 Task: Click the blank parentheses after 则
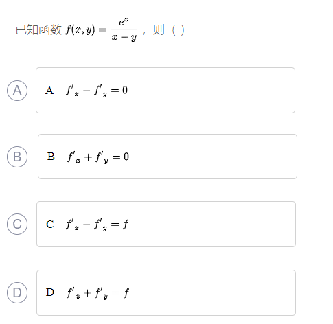point(178,30)
